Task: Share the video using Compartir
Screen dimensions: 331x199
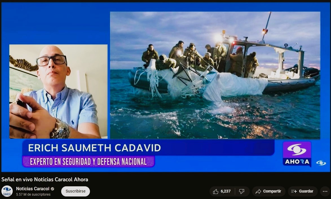Action: 268,191
